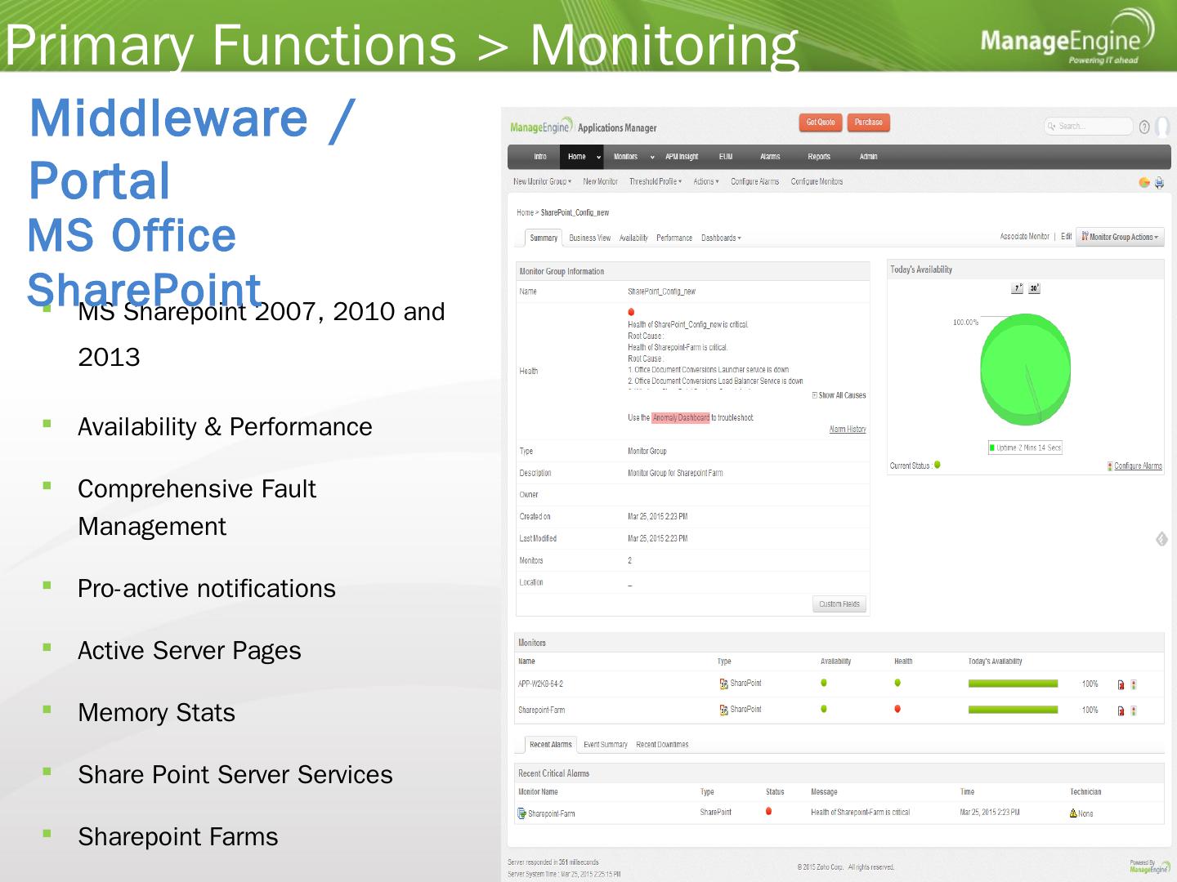Click the pie chart report icon
Viewport: 1177px width, 882px height.
pyautogui.click(x=1144, y=182)
